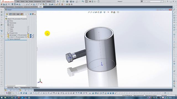Toggle visibility of the Сверху plane in display pane

point(28,29)
